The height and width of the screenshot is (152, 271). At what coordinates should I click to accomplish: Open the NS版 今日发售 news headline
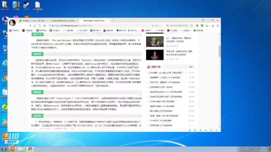tap(179, 40)
